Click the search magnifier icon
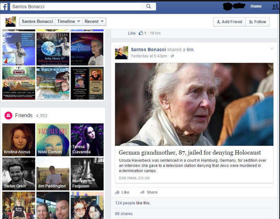 pyautogui.click(x=148, y=7)
